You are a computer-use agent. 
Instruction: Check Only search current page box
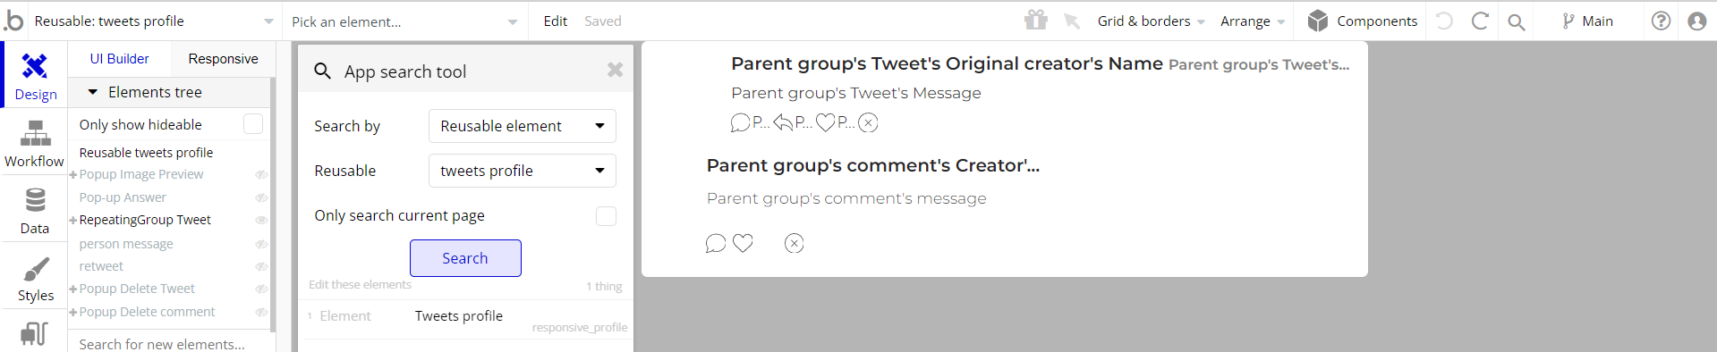pos(606,216)
